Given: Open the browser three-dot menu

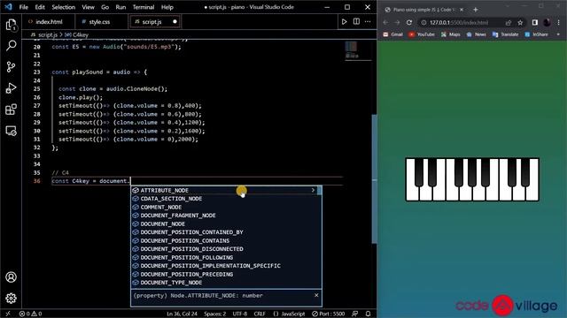Looking at the screenshot, I should pos(559,22).
